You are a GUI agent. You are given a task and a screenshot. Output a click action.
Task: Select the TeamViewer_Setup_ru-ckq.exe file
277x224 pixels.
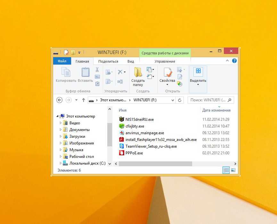(x=151, y=146)
